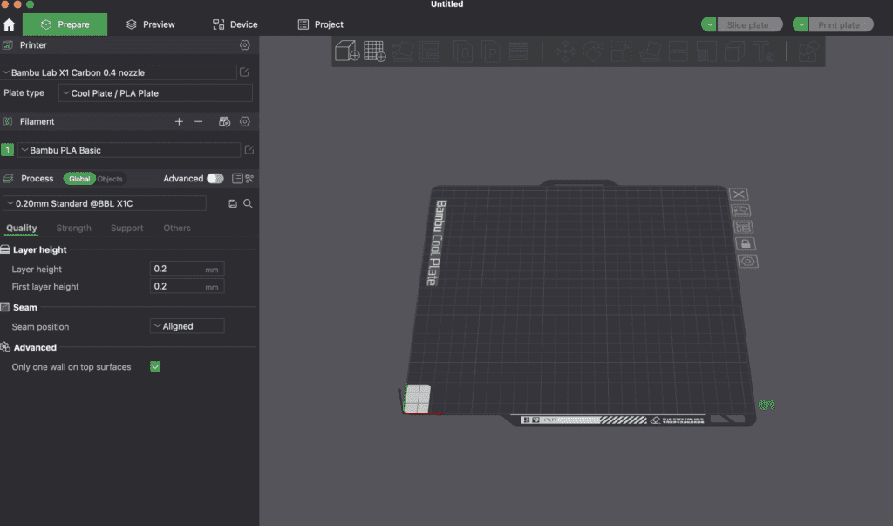This screenshot has height=526, width=893.
Task: Select the Rotate tool in toolbar
Action: tap(593, 51)
